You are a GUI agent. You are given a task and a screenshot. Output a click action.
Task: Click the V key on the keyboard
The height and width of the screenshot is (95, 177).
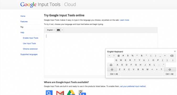tap(133, 70)
